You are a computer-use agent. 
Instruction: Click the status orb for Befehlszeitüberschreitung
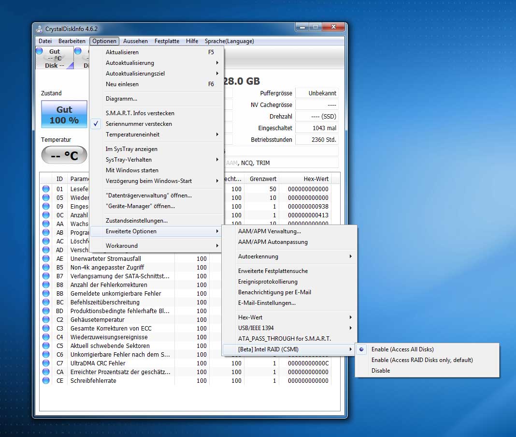[x=46, y=302]
